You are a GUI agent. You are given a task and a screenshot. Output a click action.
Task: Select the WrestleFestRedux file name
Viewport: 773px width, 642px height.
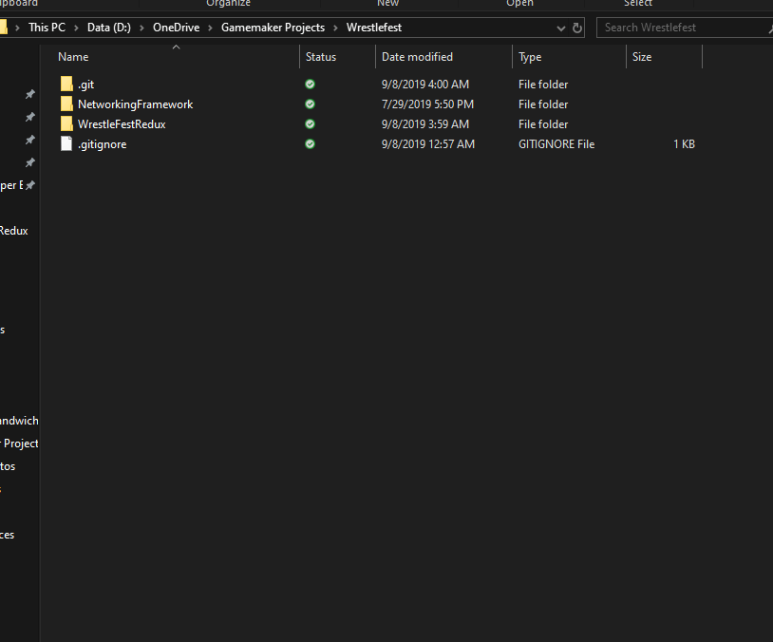(x=122, y=124)
